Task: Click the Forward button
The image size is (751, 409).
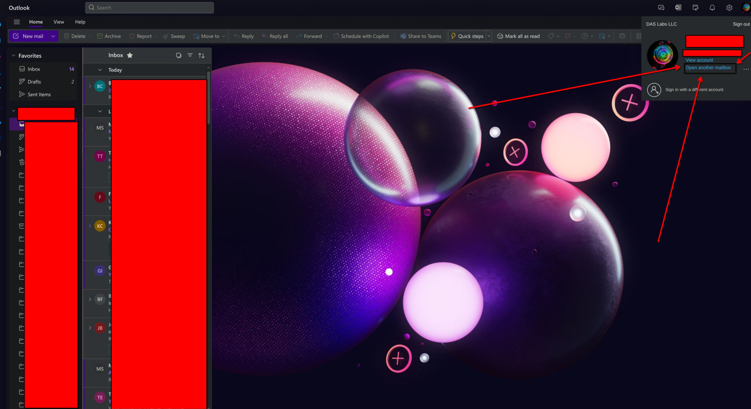Action: click(309, 36)
